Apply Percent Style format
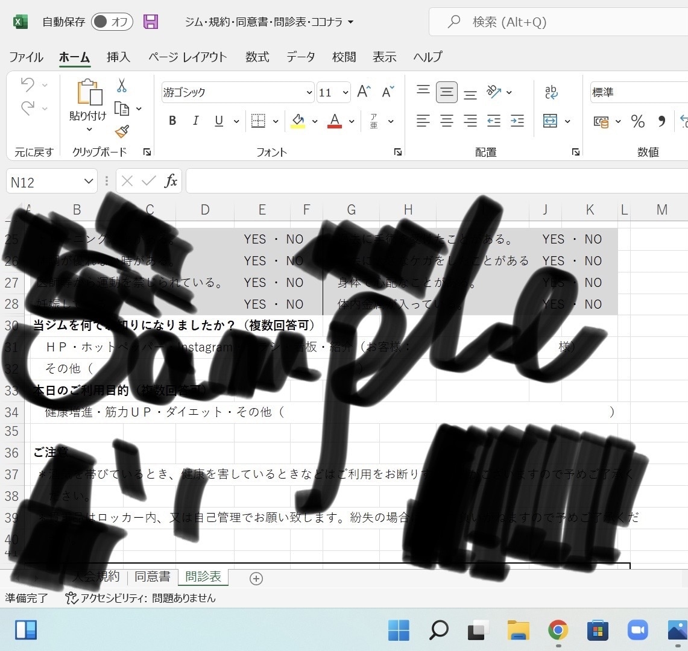This screenshot has height=651, width=688. (637, 121)
